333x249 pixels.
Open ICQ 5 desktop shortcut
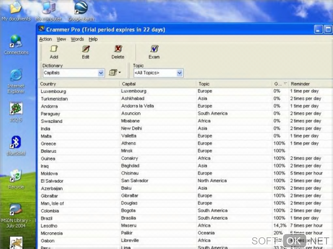point(16,112)
